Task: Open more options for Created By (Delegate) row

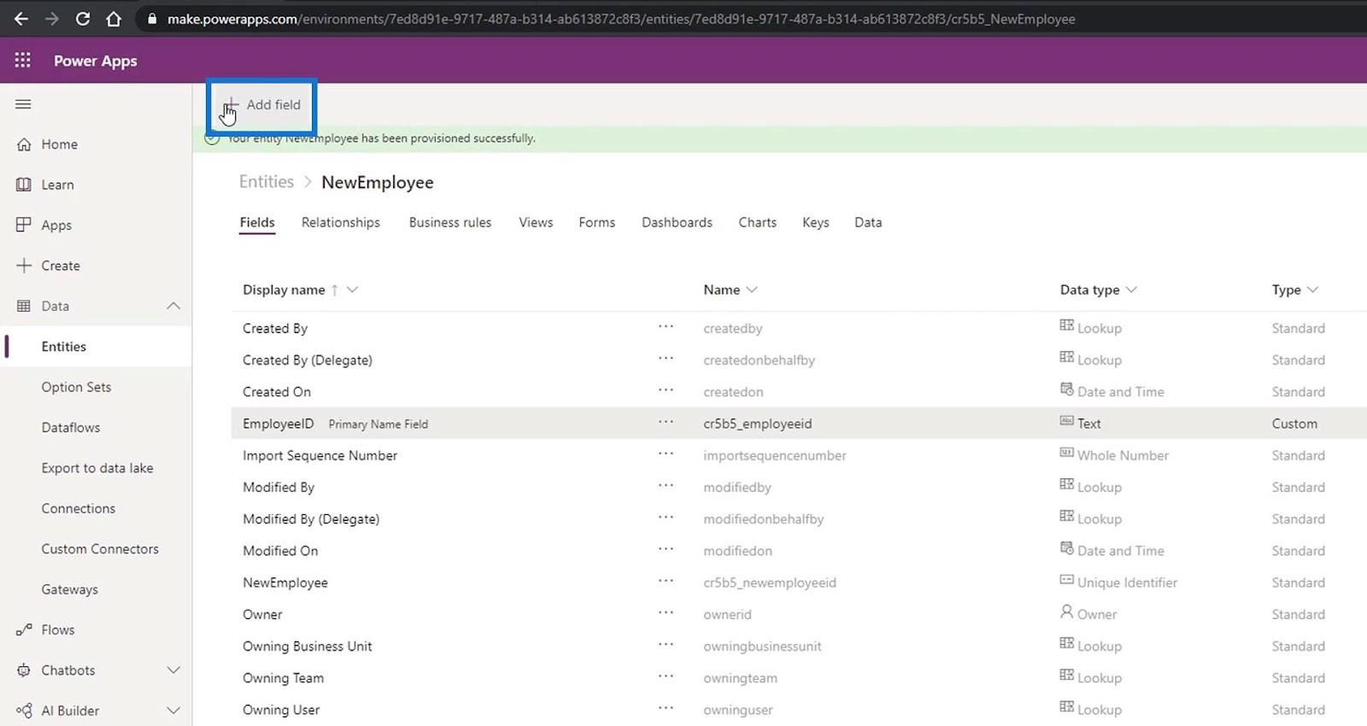Action: click(666, 359)
